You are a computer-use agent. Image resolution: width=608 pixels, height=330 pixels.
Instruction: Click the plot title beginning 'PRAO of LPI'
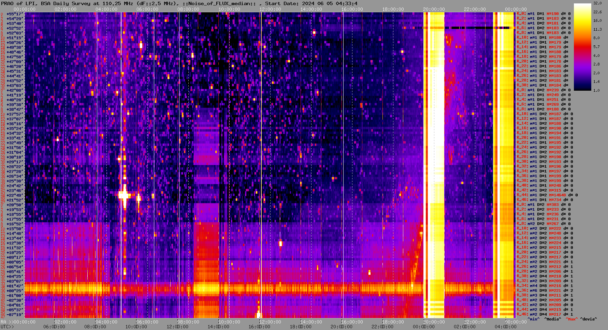[x=179, y=3]
